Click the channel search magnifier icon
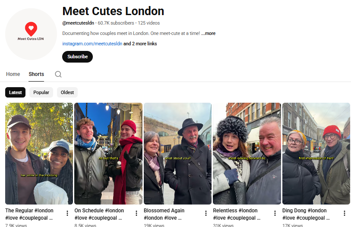The width and height of the screenshot is (351, 227). click(x=58, y=74)
